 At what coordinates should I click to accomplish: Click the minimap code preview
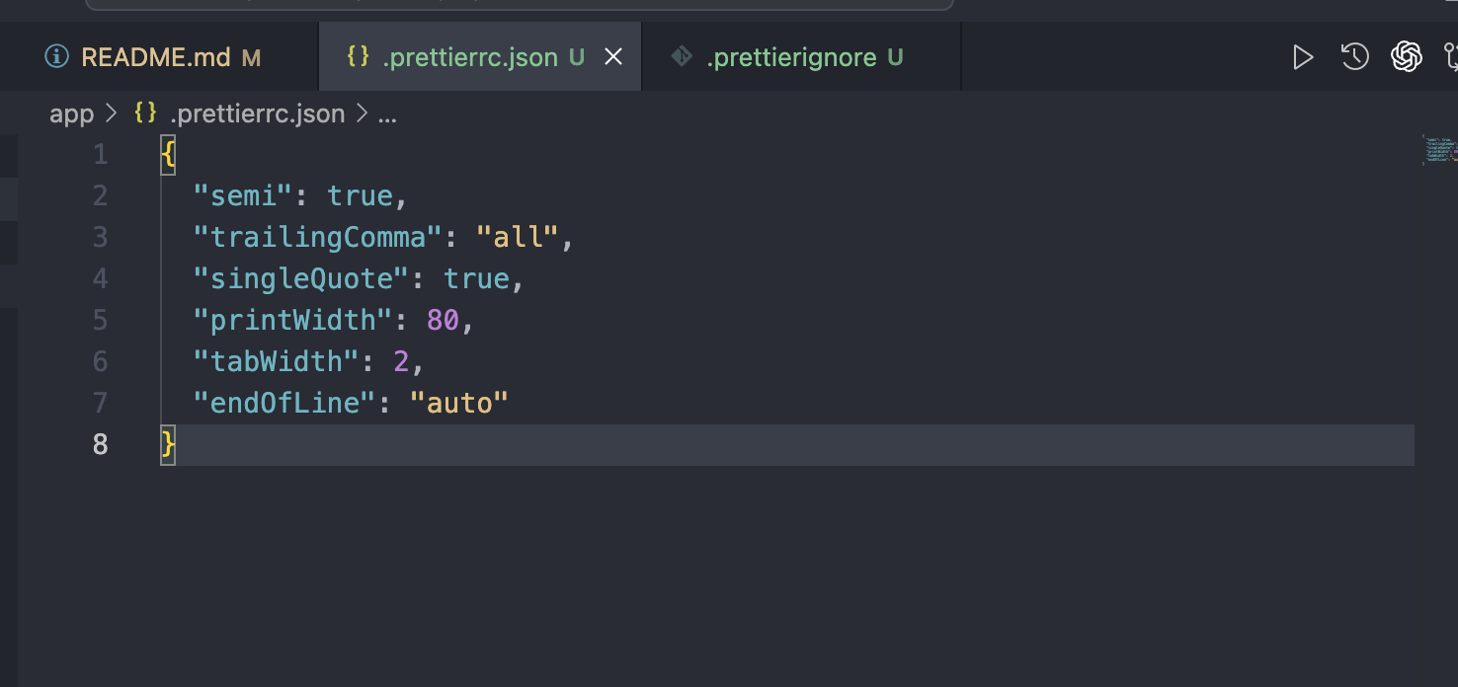[1437, 150]
